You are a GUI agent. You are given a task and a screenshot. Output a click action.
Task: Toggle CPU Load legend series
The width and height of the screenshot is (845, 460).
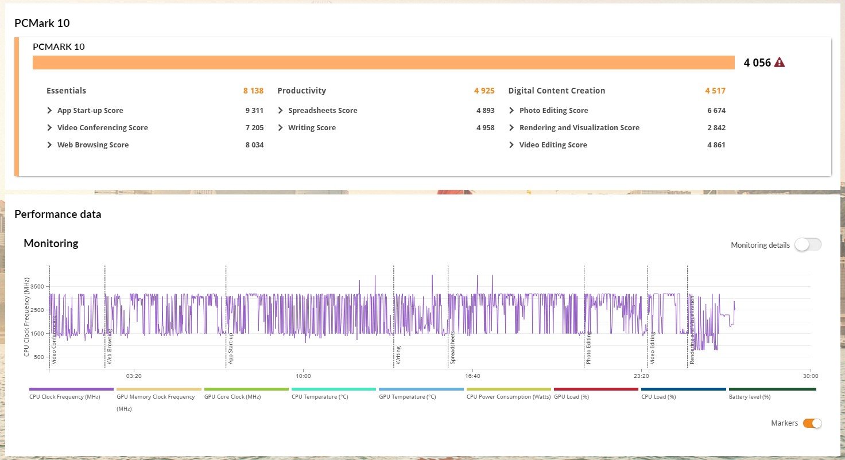point(684,393)
